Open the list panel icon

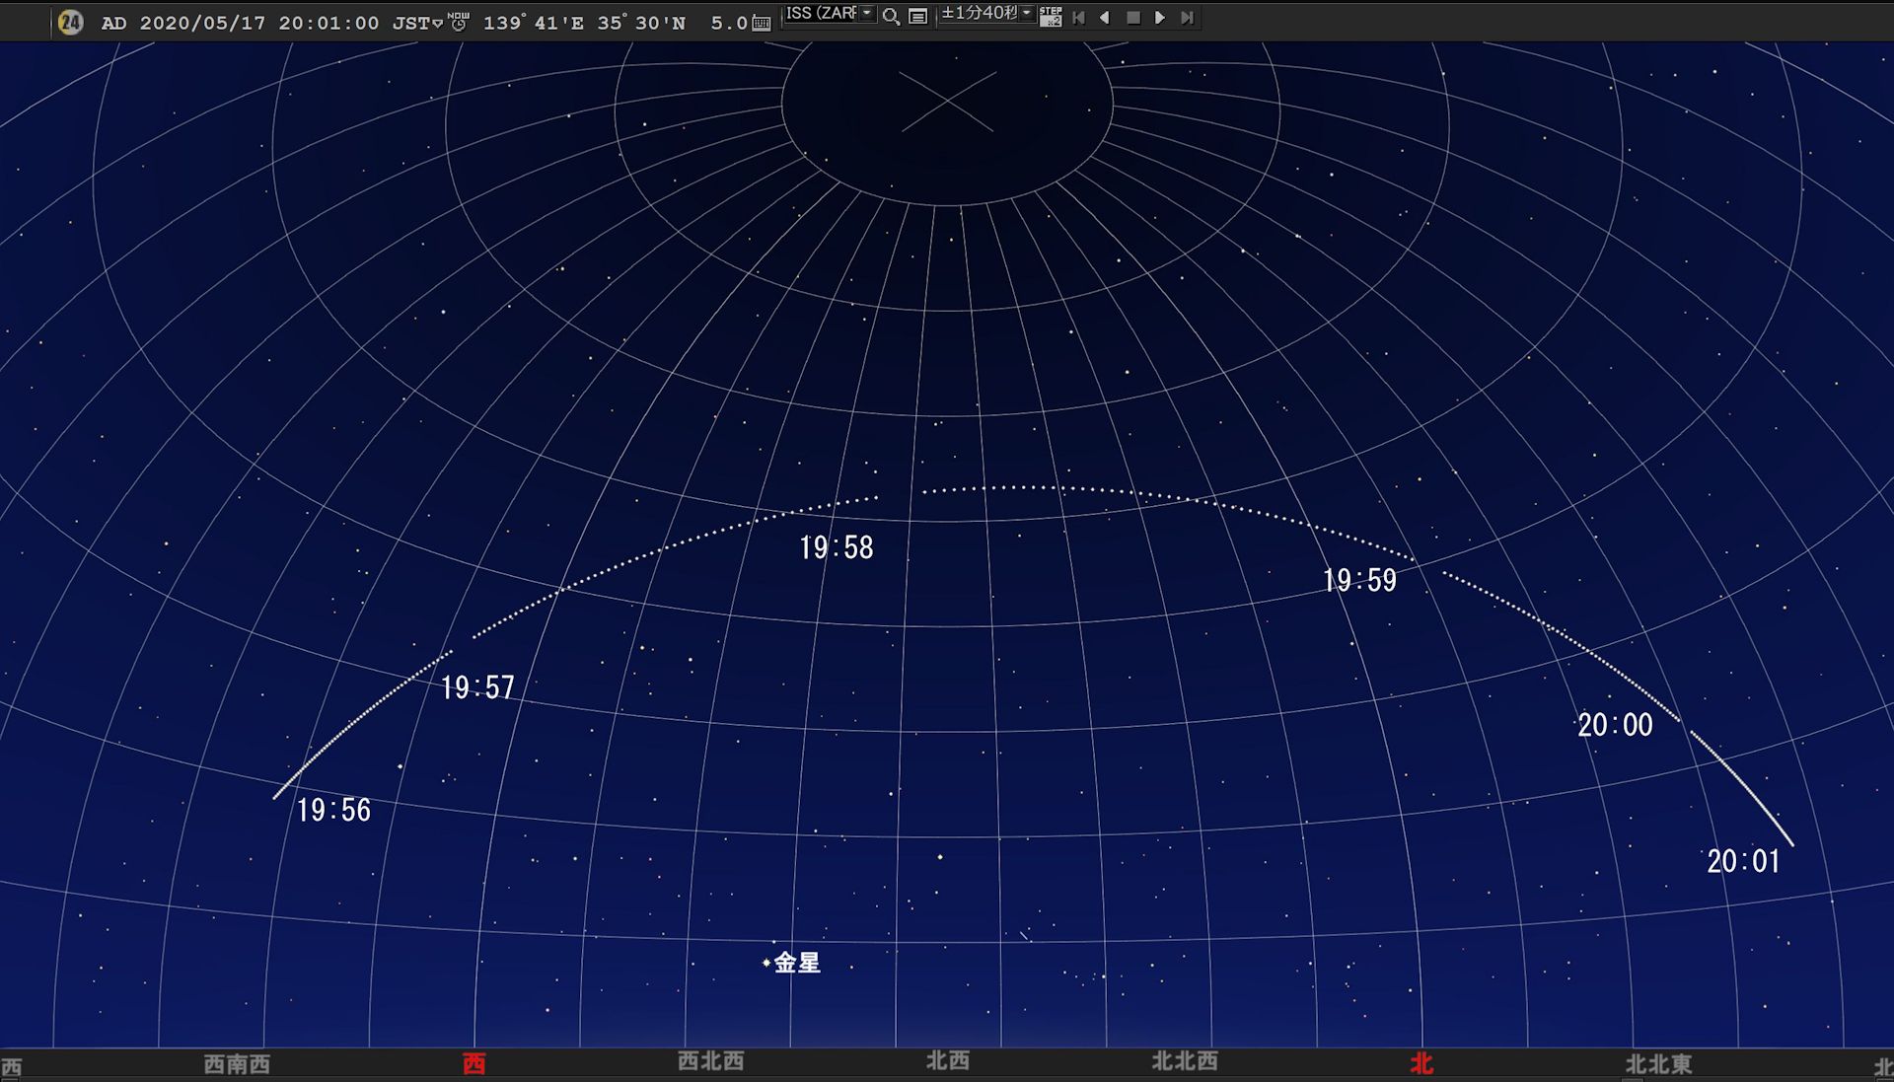click(x=917, y=17)
